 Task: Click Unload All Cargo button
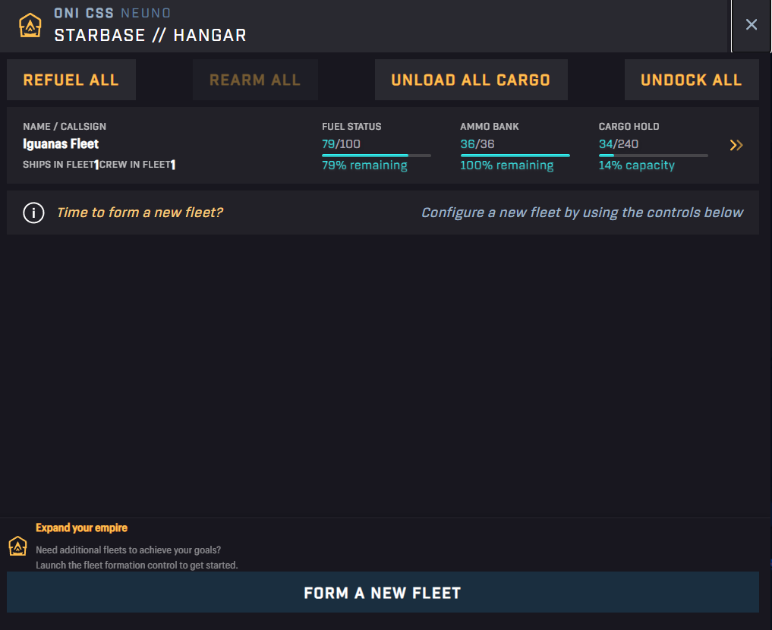pyautogui.click(x=471, y=80)
